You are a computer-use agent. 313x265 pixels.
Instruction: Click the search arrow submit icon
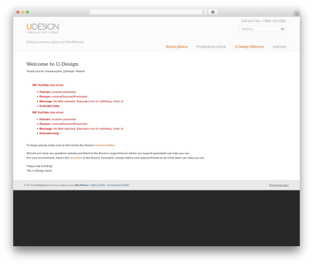pos(282,29)
